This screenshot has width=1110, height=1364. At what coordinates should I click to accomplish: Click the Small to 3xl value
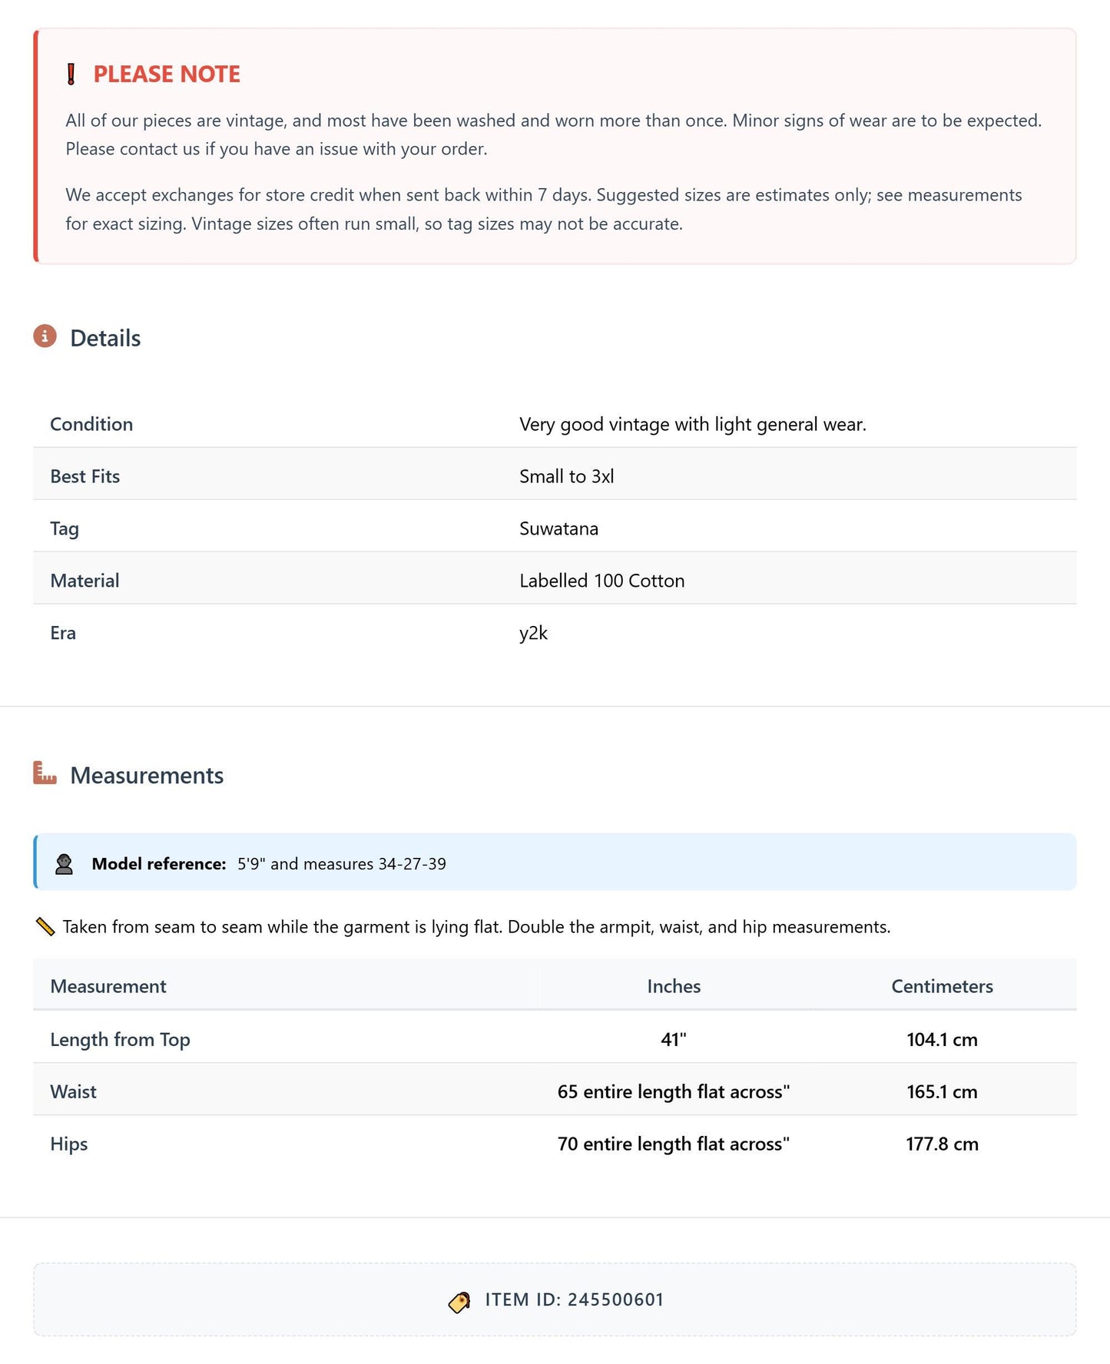[x=566, y=476]
